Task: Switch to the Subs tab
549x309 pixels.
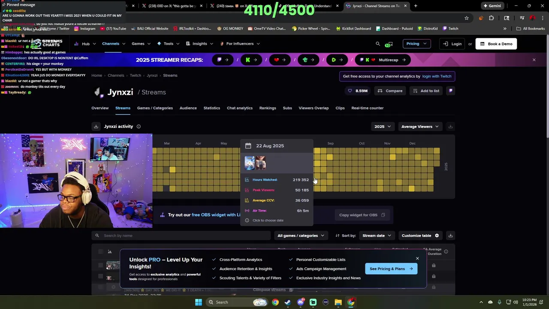Action: (287, 108)
